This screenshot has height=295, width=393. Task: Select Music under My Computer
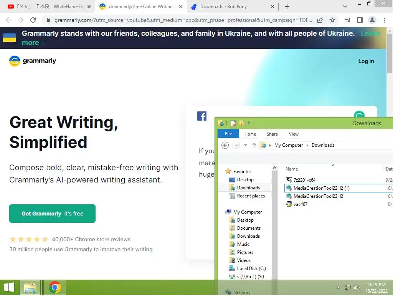click(x=243, y=244)
